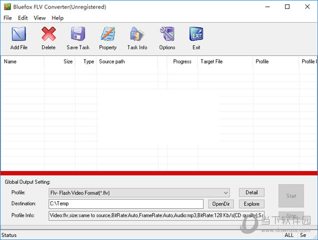Click the Bluefox app icon in the title bar

point(7,7)
